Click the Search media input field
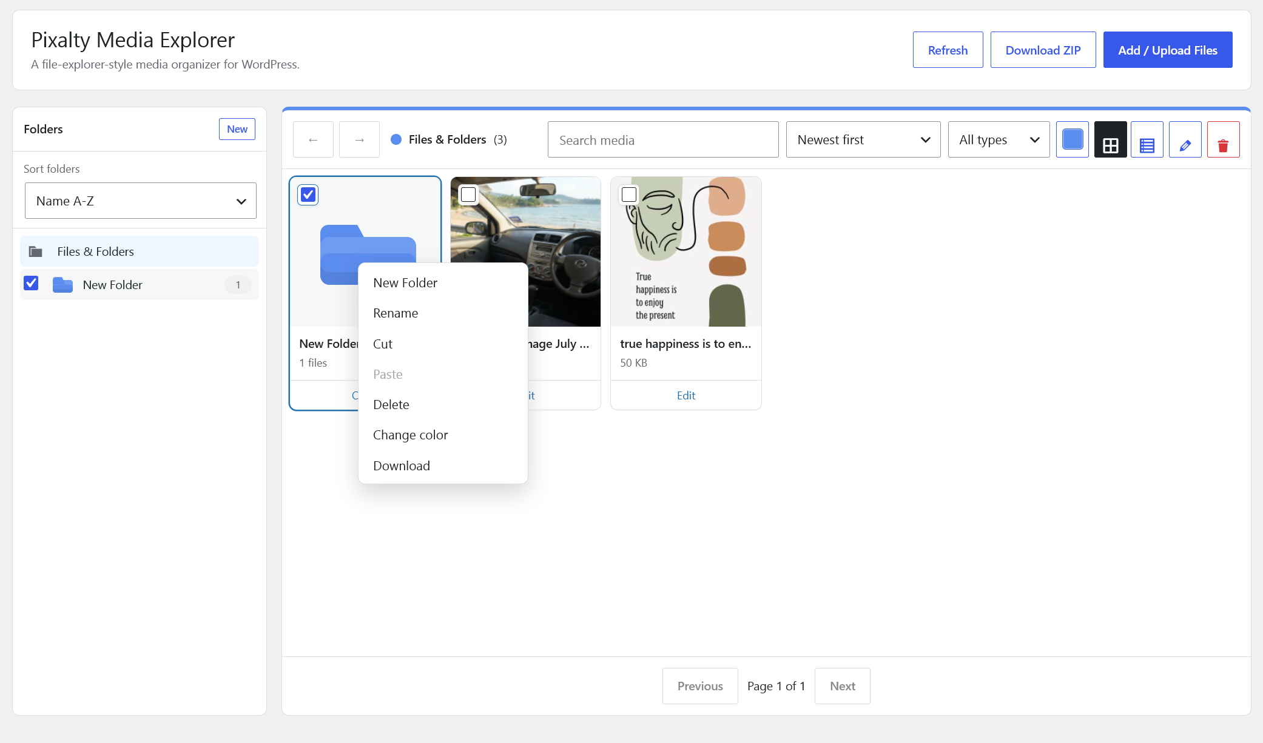 coord(663,140)
